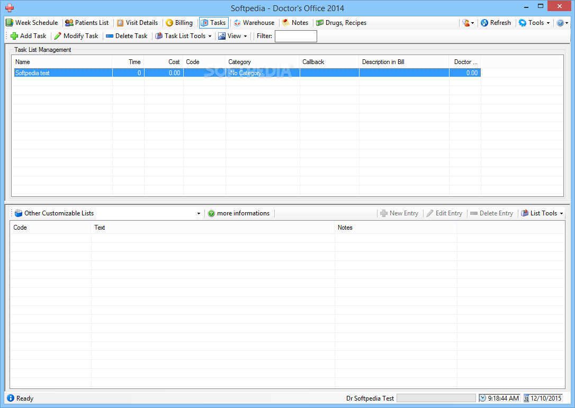This screenshot has height=408, width=575.
Task: Click the 9:18:44 AM time display
Action: pos(504,398)
